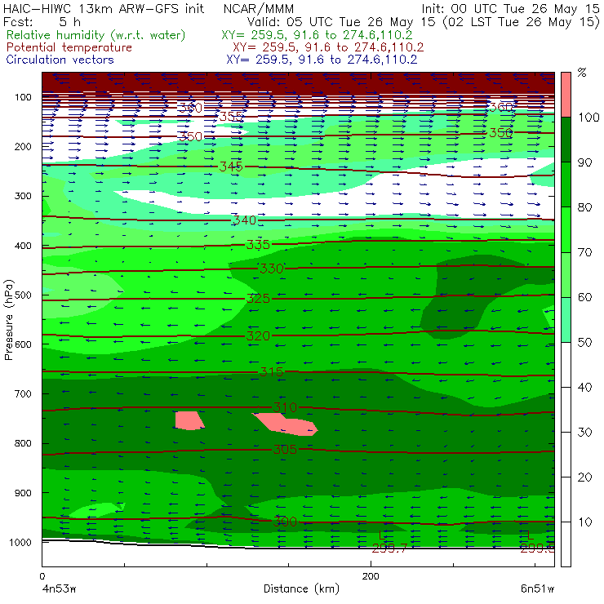Screen dimensions: 604x604
Task: Click the '299.7' minimum value label
Action: click(389, 548)
